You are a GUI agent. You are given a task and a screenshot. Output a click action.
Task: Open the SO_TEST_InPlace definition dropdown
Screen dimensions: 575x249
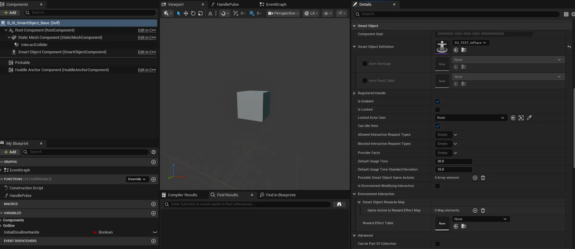pos(471,43)
